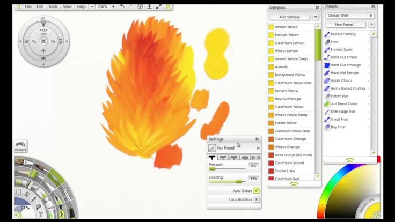Click the Loading slider handle
Screen dimensions: 395x222
click(239, 181)
